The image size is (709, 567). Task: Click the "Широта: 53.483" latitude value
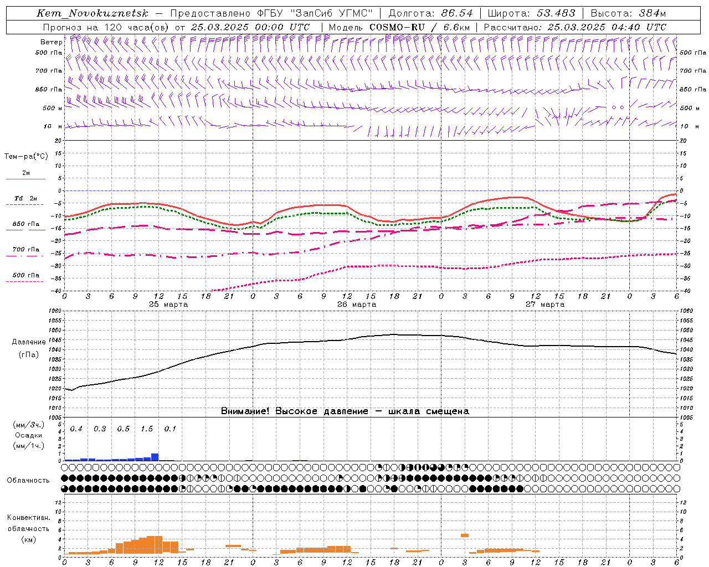click(531, 13)
